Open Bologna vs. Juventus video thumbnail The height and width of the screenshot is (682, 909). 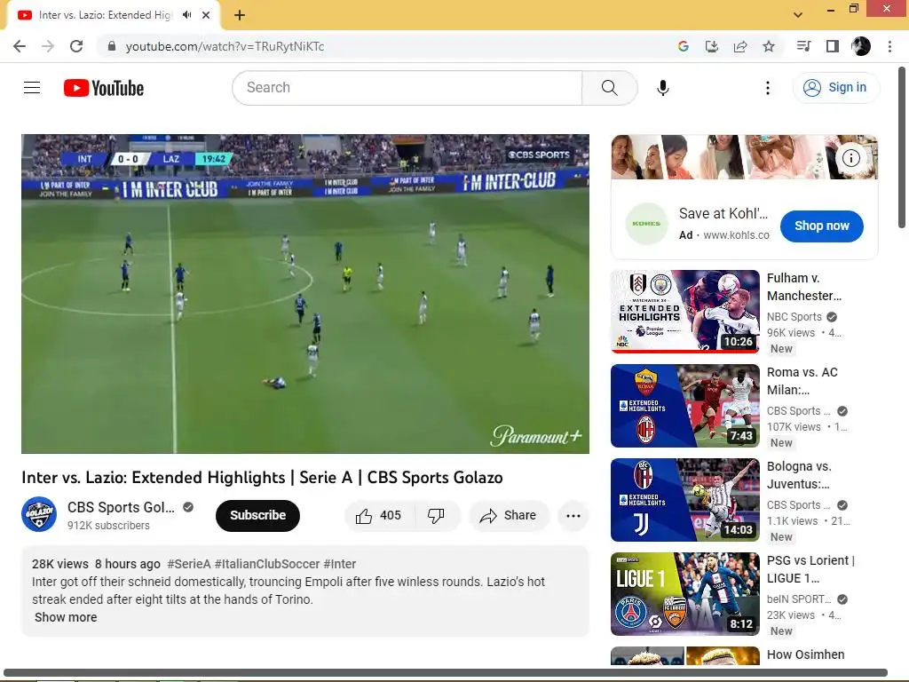point(685,500)
